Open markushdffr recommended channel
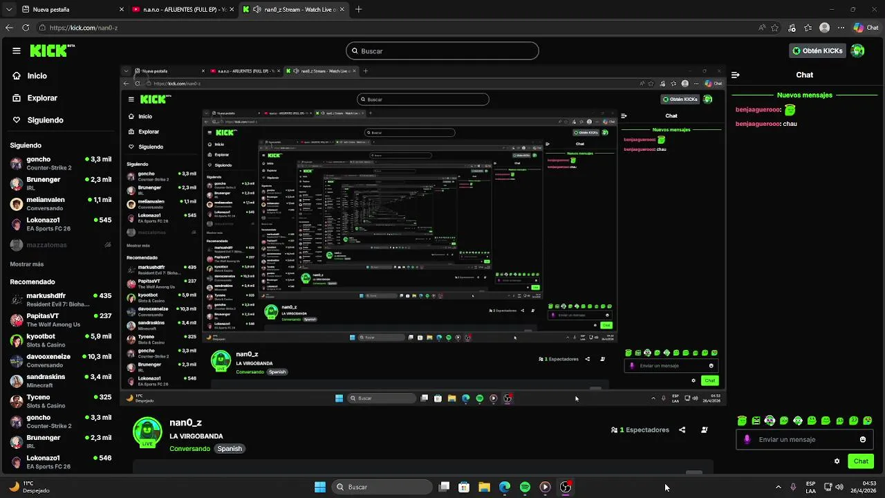Viewport: 885px width, 498px height. pyautogui.click(x=61, y=299)
